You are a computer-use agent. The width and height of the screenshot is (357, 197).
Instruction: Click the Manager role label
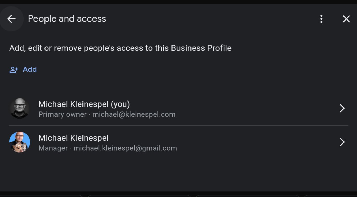tap(53, 148)
